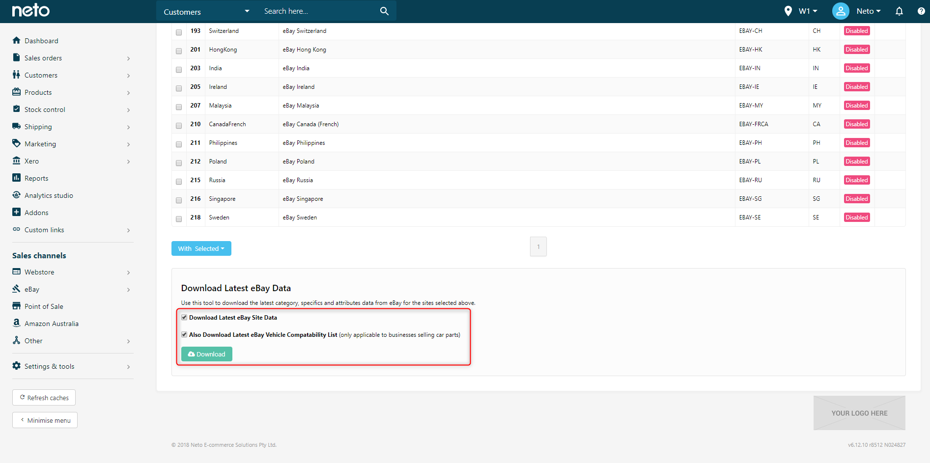Image resolution: width=930 pixels, height=463 pixels.
Task: Select the Switzerland row checkbox
Action: (179, 32)
